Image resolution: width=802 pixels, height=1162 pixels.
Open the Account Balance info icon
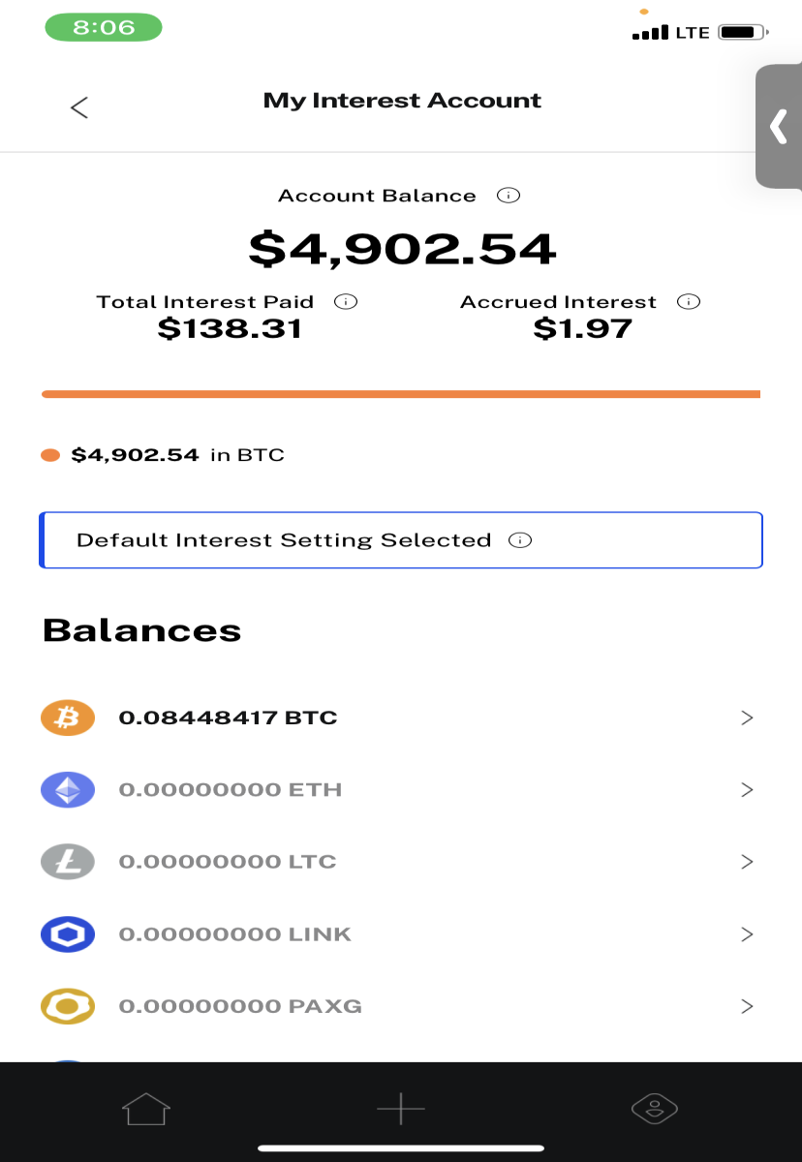tap(509, 196)
